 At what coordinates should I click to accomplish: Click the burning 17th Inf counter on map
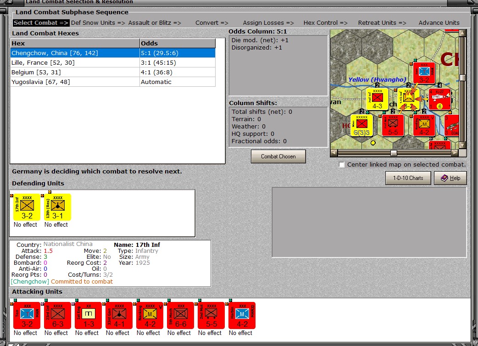[408, 99]
